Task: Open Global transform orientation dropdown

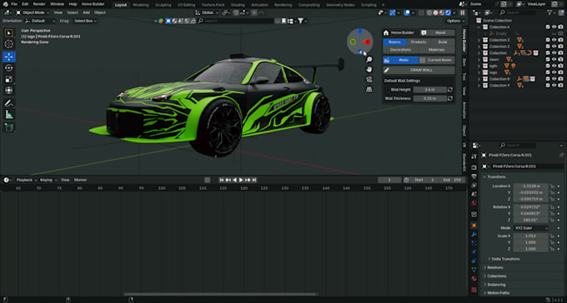Action: 207,12
